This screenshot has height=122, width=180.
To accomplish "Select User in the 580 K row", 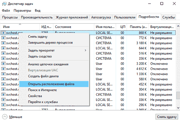I will pos(99,79).
